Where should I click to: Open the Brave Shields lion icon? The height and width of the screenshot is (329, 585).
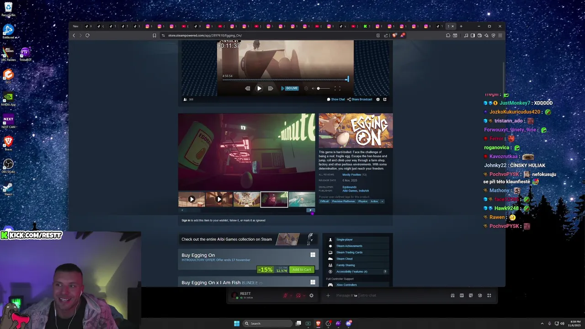(394, 35)
